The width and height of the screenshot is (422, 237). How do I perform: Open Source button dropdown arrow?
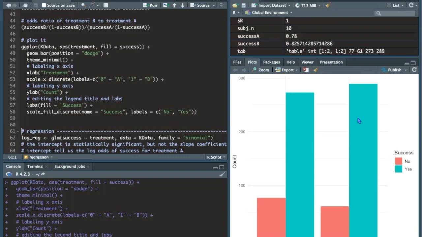214,5
